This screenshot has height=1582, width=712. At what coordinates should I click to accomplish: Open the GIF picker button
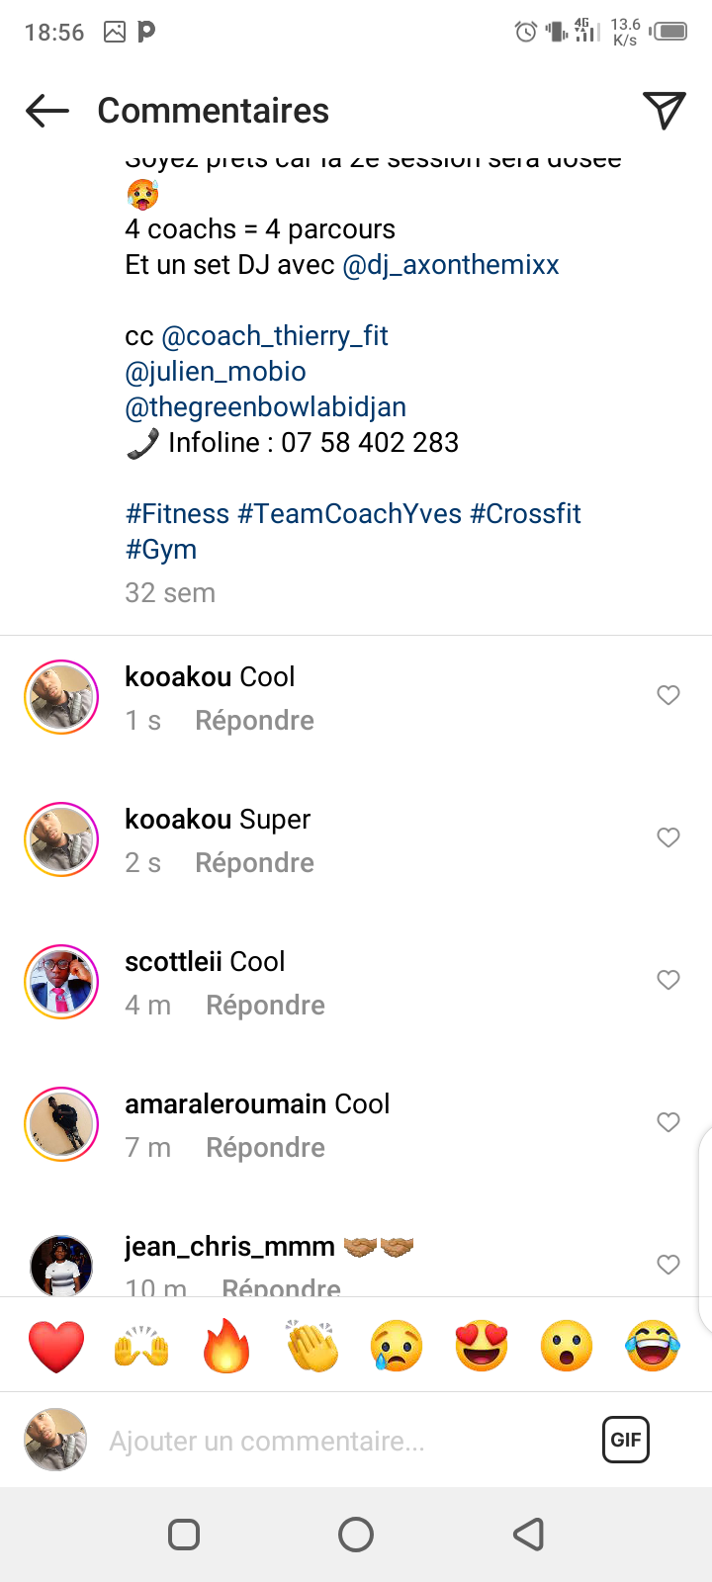625,1440
